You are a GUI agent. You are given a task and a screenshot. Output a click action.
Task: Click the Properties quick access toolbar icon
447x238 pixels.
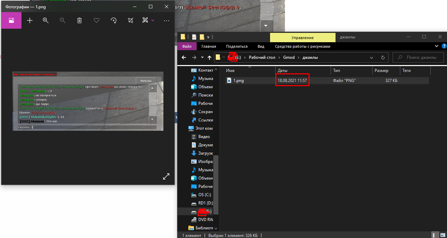[x=194, y=37]
